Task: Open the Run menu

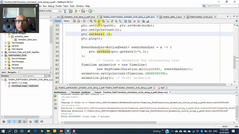Action: (45, 6)
